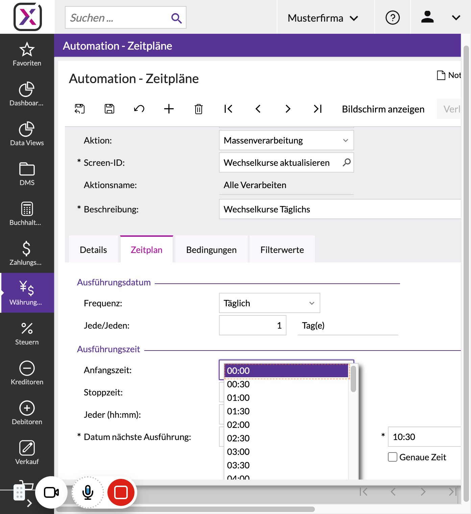Click the undo arrow icon
This screenshot has height=514, width=471.
pyautogui.click(x=139, y=109)
